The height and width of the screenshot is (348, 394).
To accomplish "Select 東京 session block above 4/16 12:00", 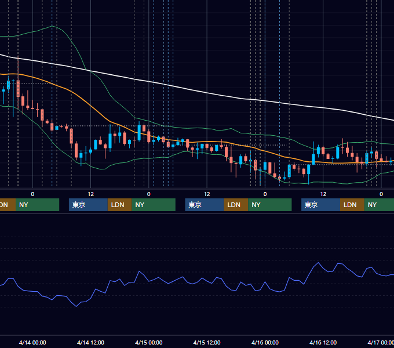I will [320, 205].
